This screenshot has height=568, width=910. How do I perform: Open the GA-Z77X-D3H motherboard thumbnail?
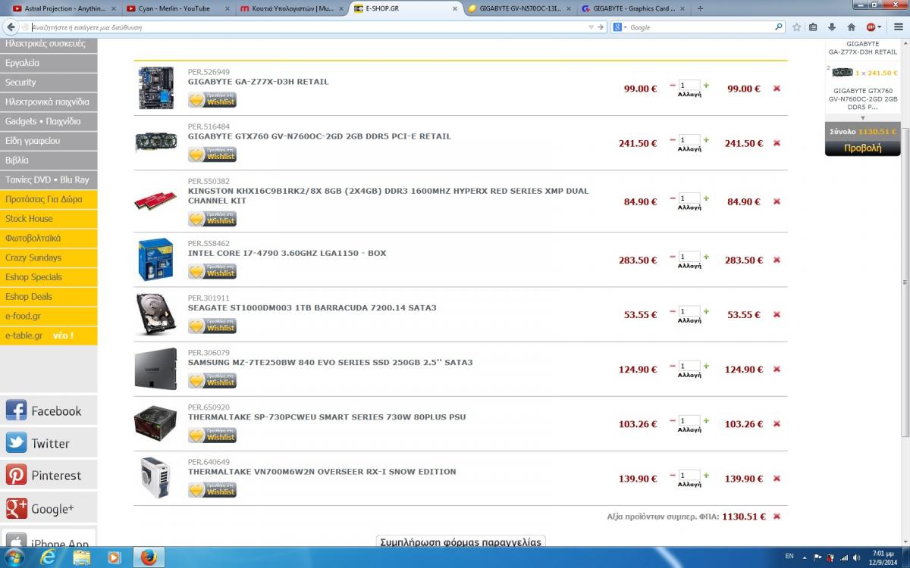tap(156, 88)
